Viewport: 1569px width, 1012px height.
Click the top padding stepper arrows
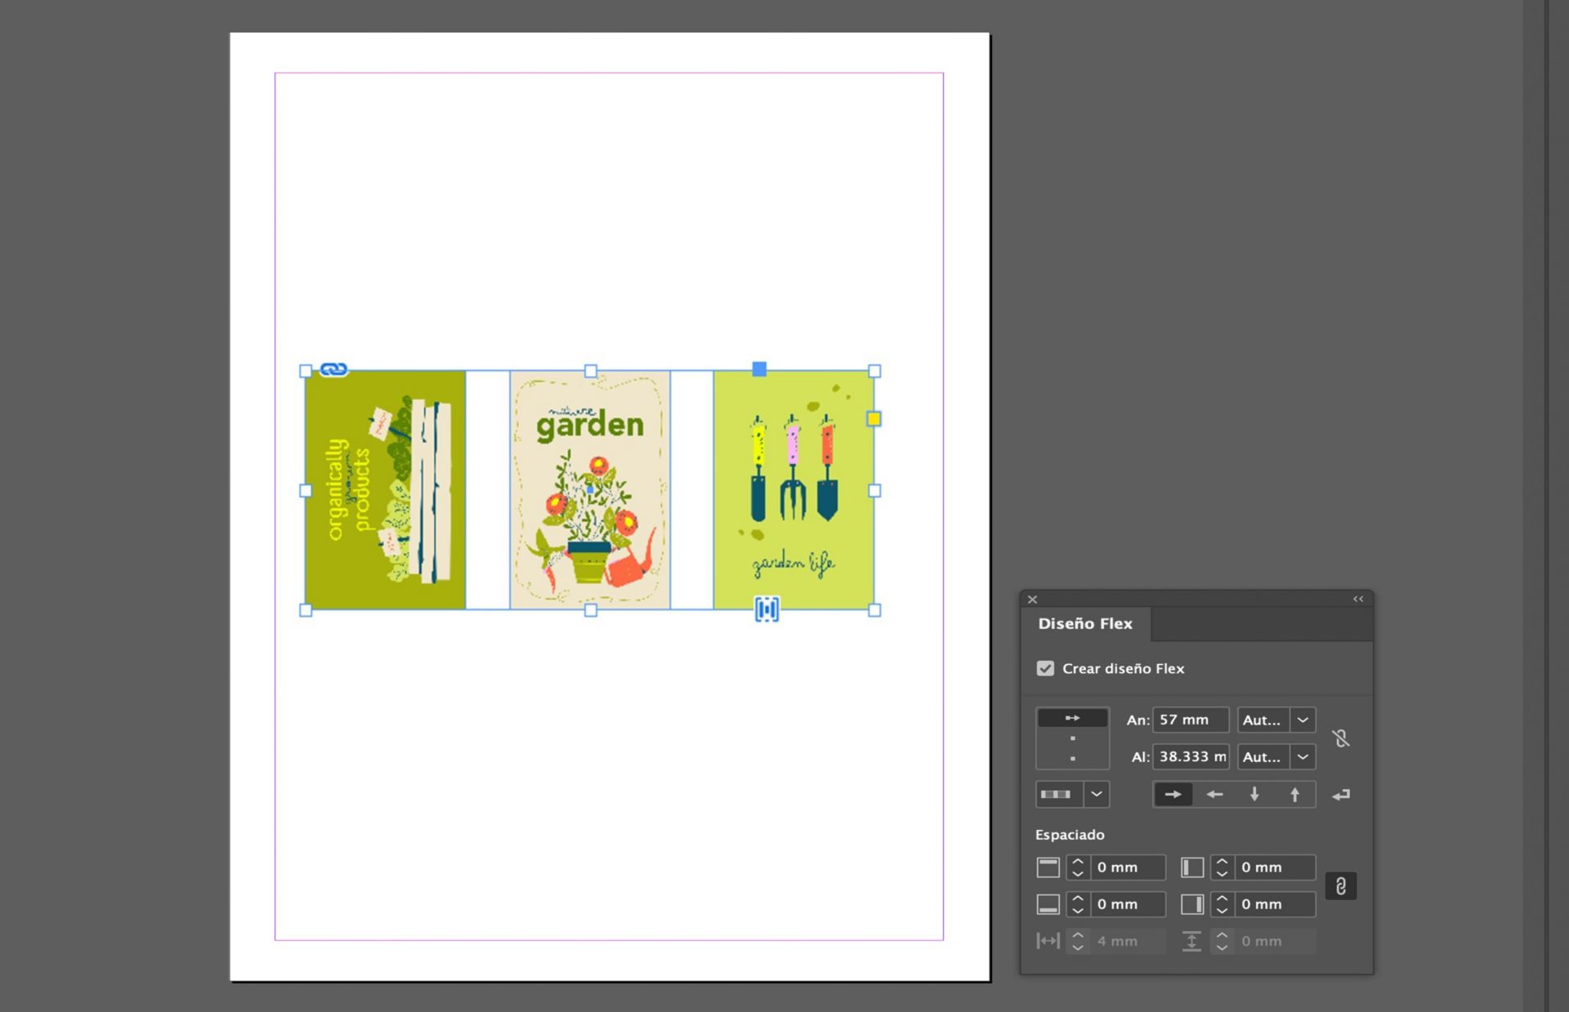tap(1078, 867)
